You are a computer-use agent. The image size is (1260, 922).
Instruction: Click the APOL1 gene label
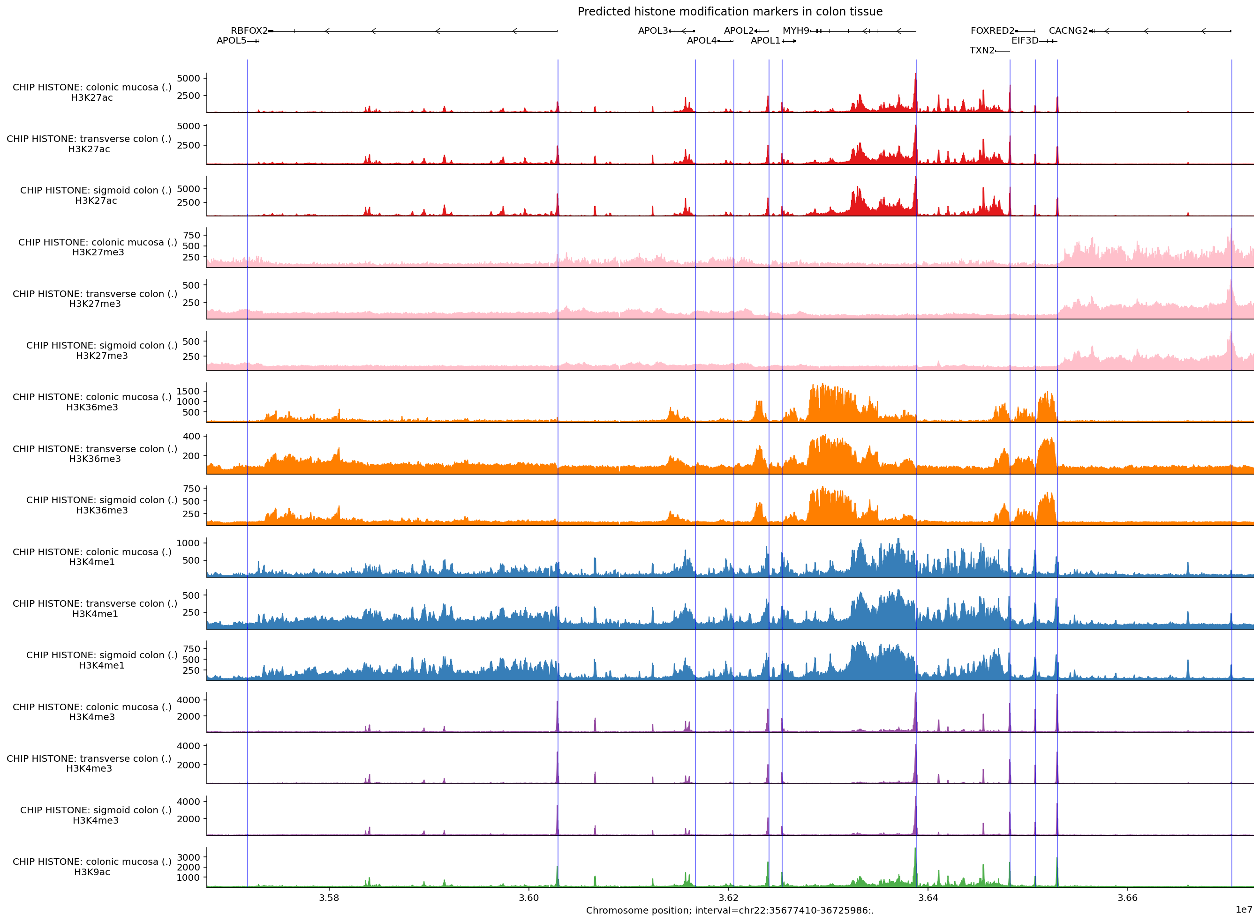(765, 41)
